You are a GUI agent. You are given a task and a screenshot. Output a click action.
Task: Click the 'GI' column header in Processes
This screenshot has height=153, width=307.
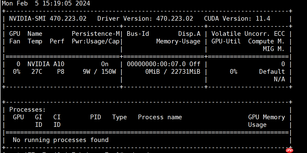tap(39, 117)
